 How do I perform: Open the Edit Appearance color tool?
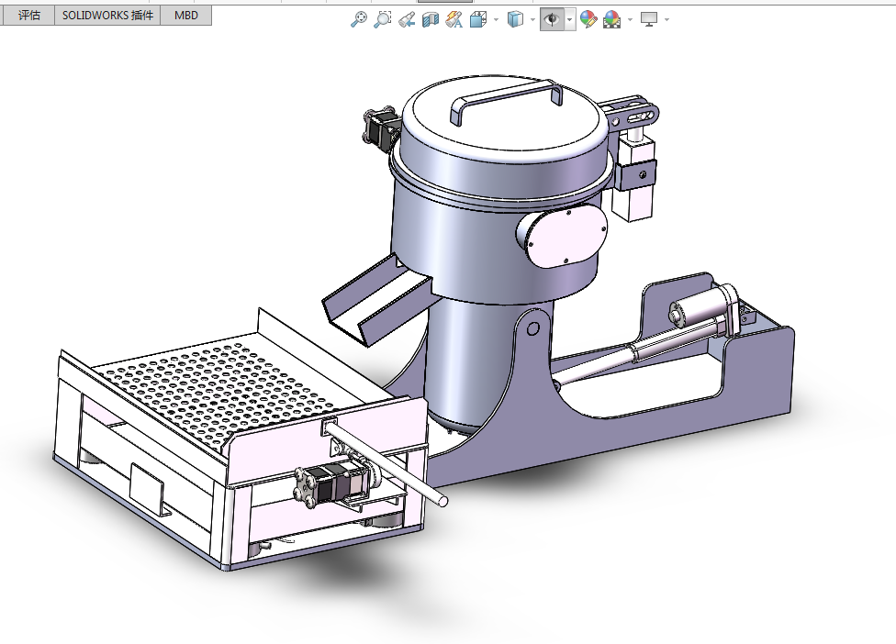588,19
